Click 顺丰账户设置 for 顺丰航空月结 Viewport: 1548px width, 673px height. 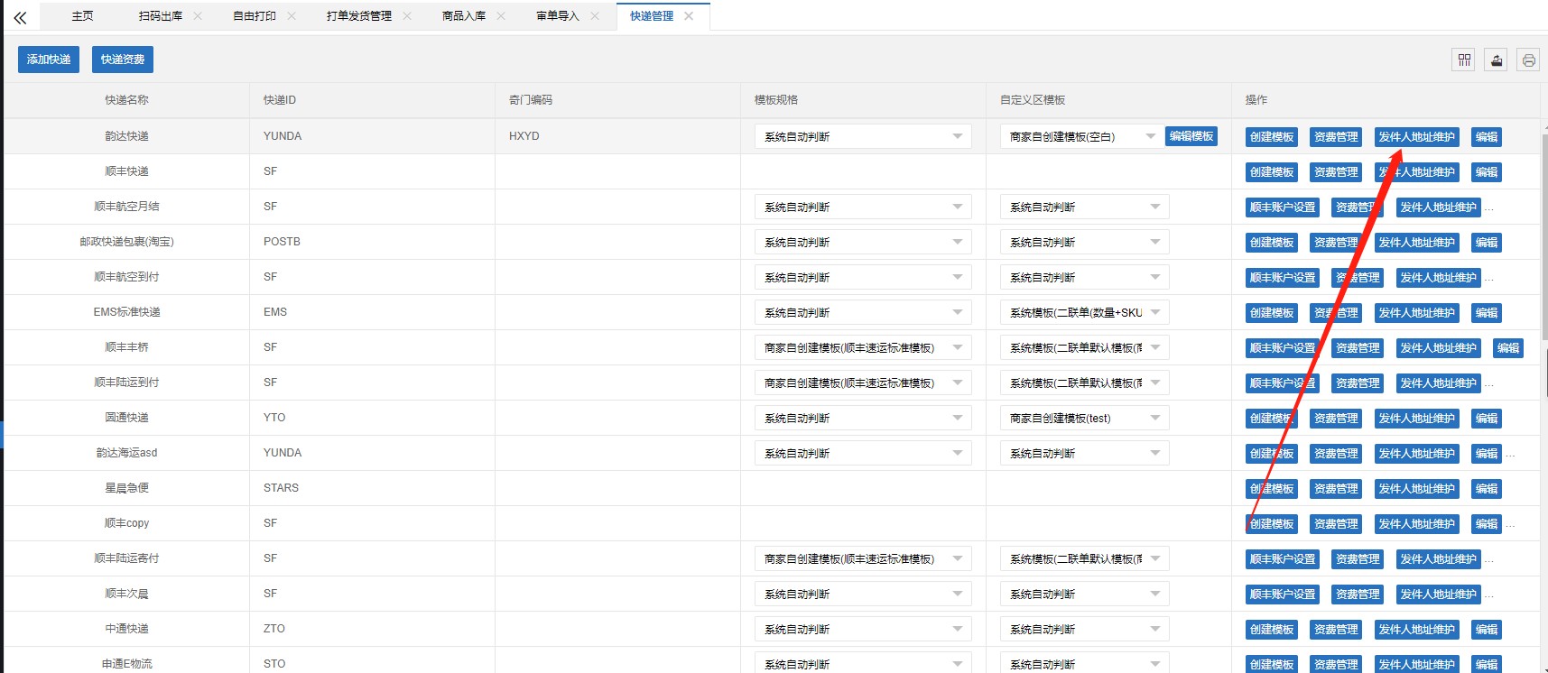pyautogui.click(x=1282, y=207)
